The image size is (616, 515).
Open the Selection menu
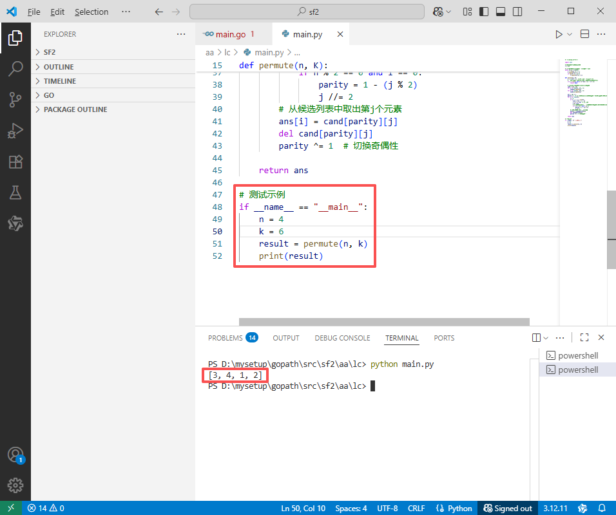point(91,12)
